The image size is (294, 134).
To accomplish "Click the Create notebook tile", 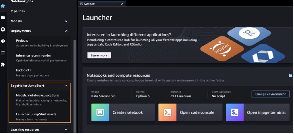I will click(x=123, y=112).
